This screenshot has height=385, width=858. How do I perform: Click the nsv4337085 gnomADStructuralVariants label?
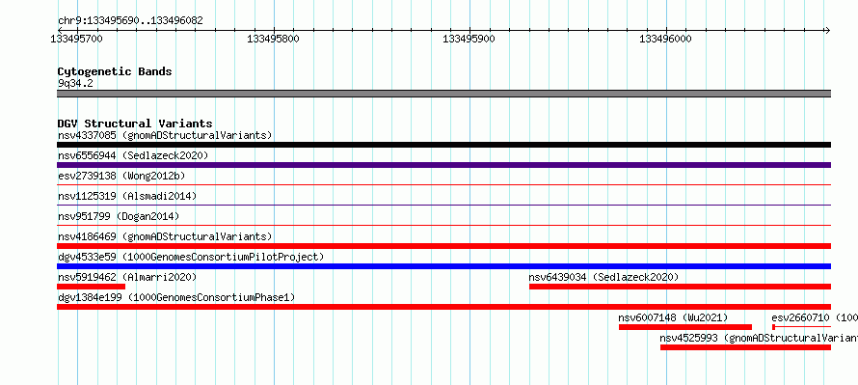point(165,135)
